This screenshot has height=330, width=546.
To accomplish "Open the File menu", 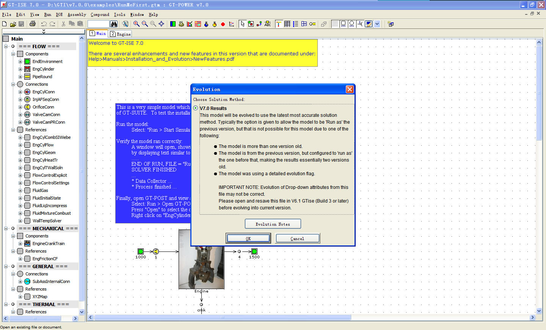I will click(6, 14).
